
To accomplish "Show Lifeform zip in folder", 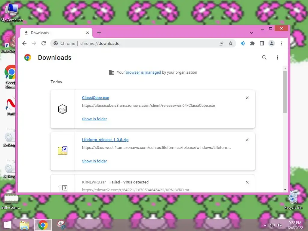I will (x=94, y=161).
